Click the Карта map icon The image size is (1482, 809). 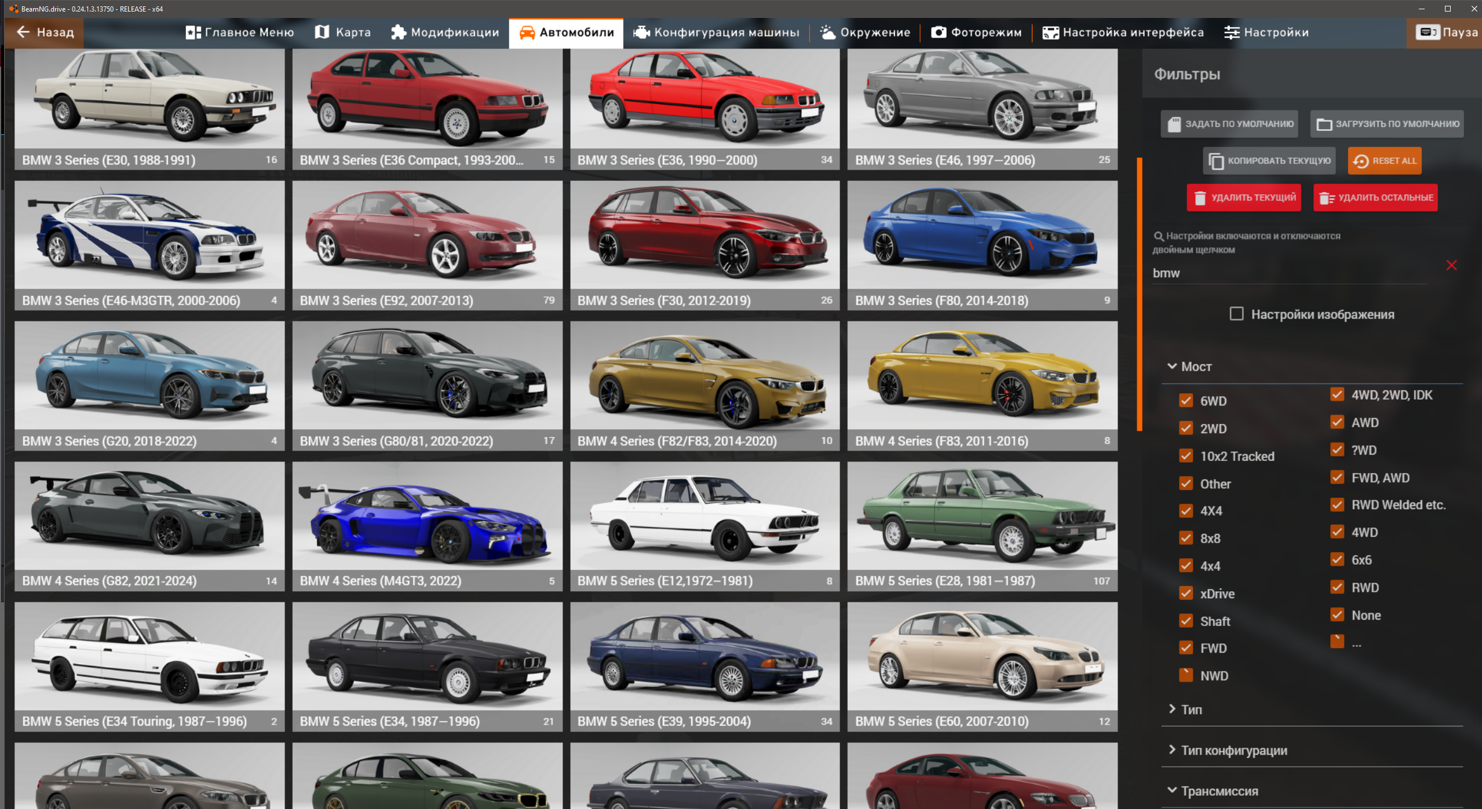coord(322,32)
